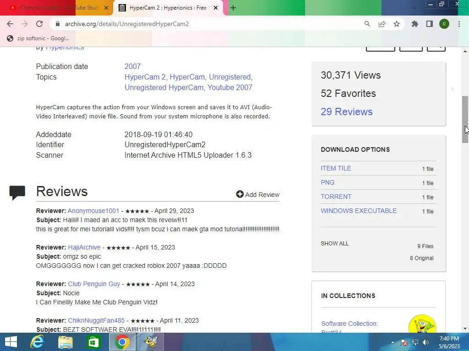Click the scrollbar down arrow
Image resolution: width=469 pixels, height=351 pixels.
[465, 329]
